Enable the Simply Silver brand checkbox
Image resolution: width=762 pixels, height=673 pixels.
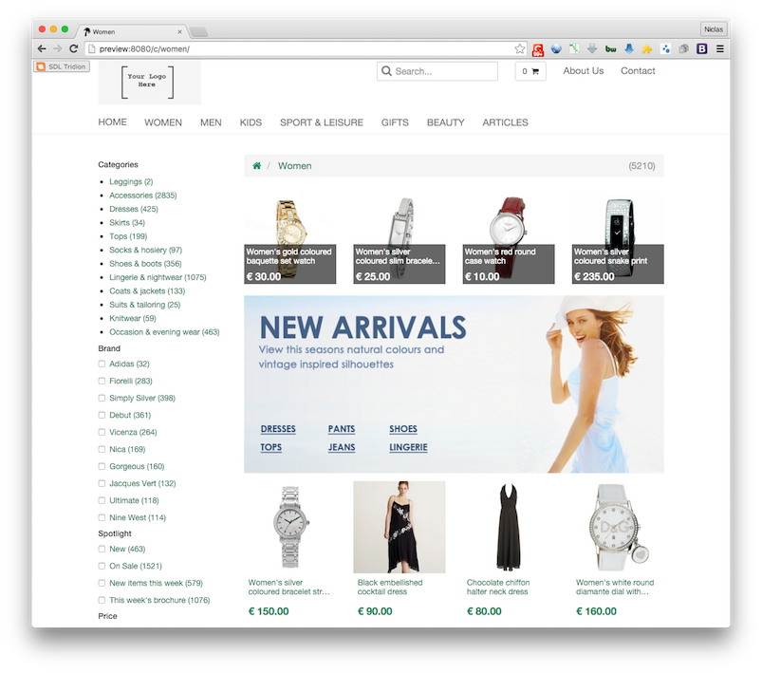[102, 398]
